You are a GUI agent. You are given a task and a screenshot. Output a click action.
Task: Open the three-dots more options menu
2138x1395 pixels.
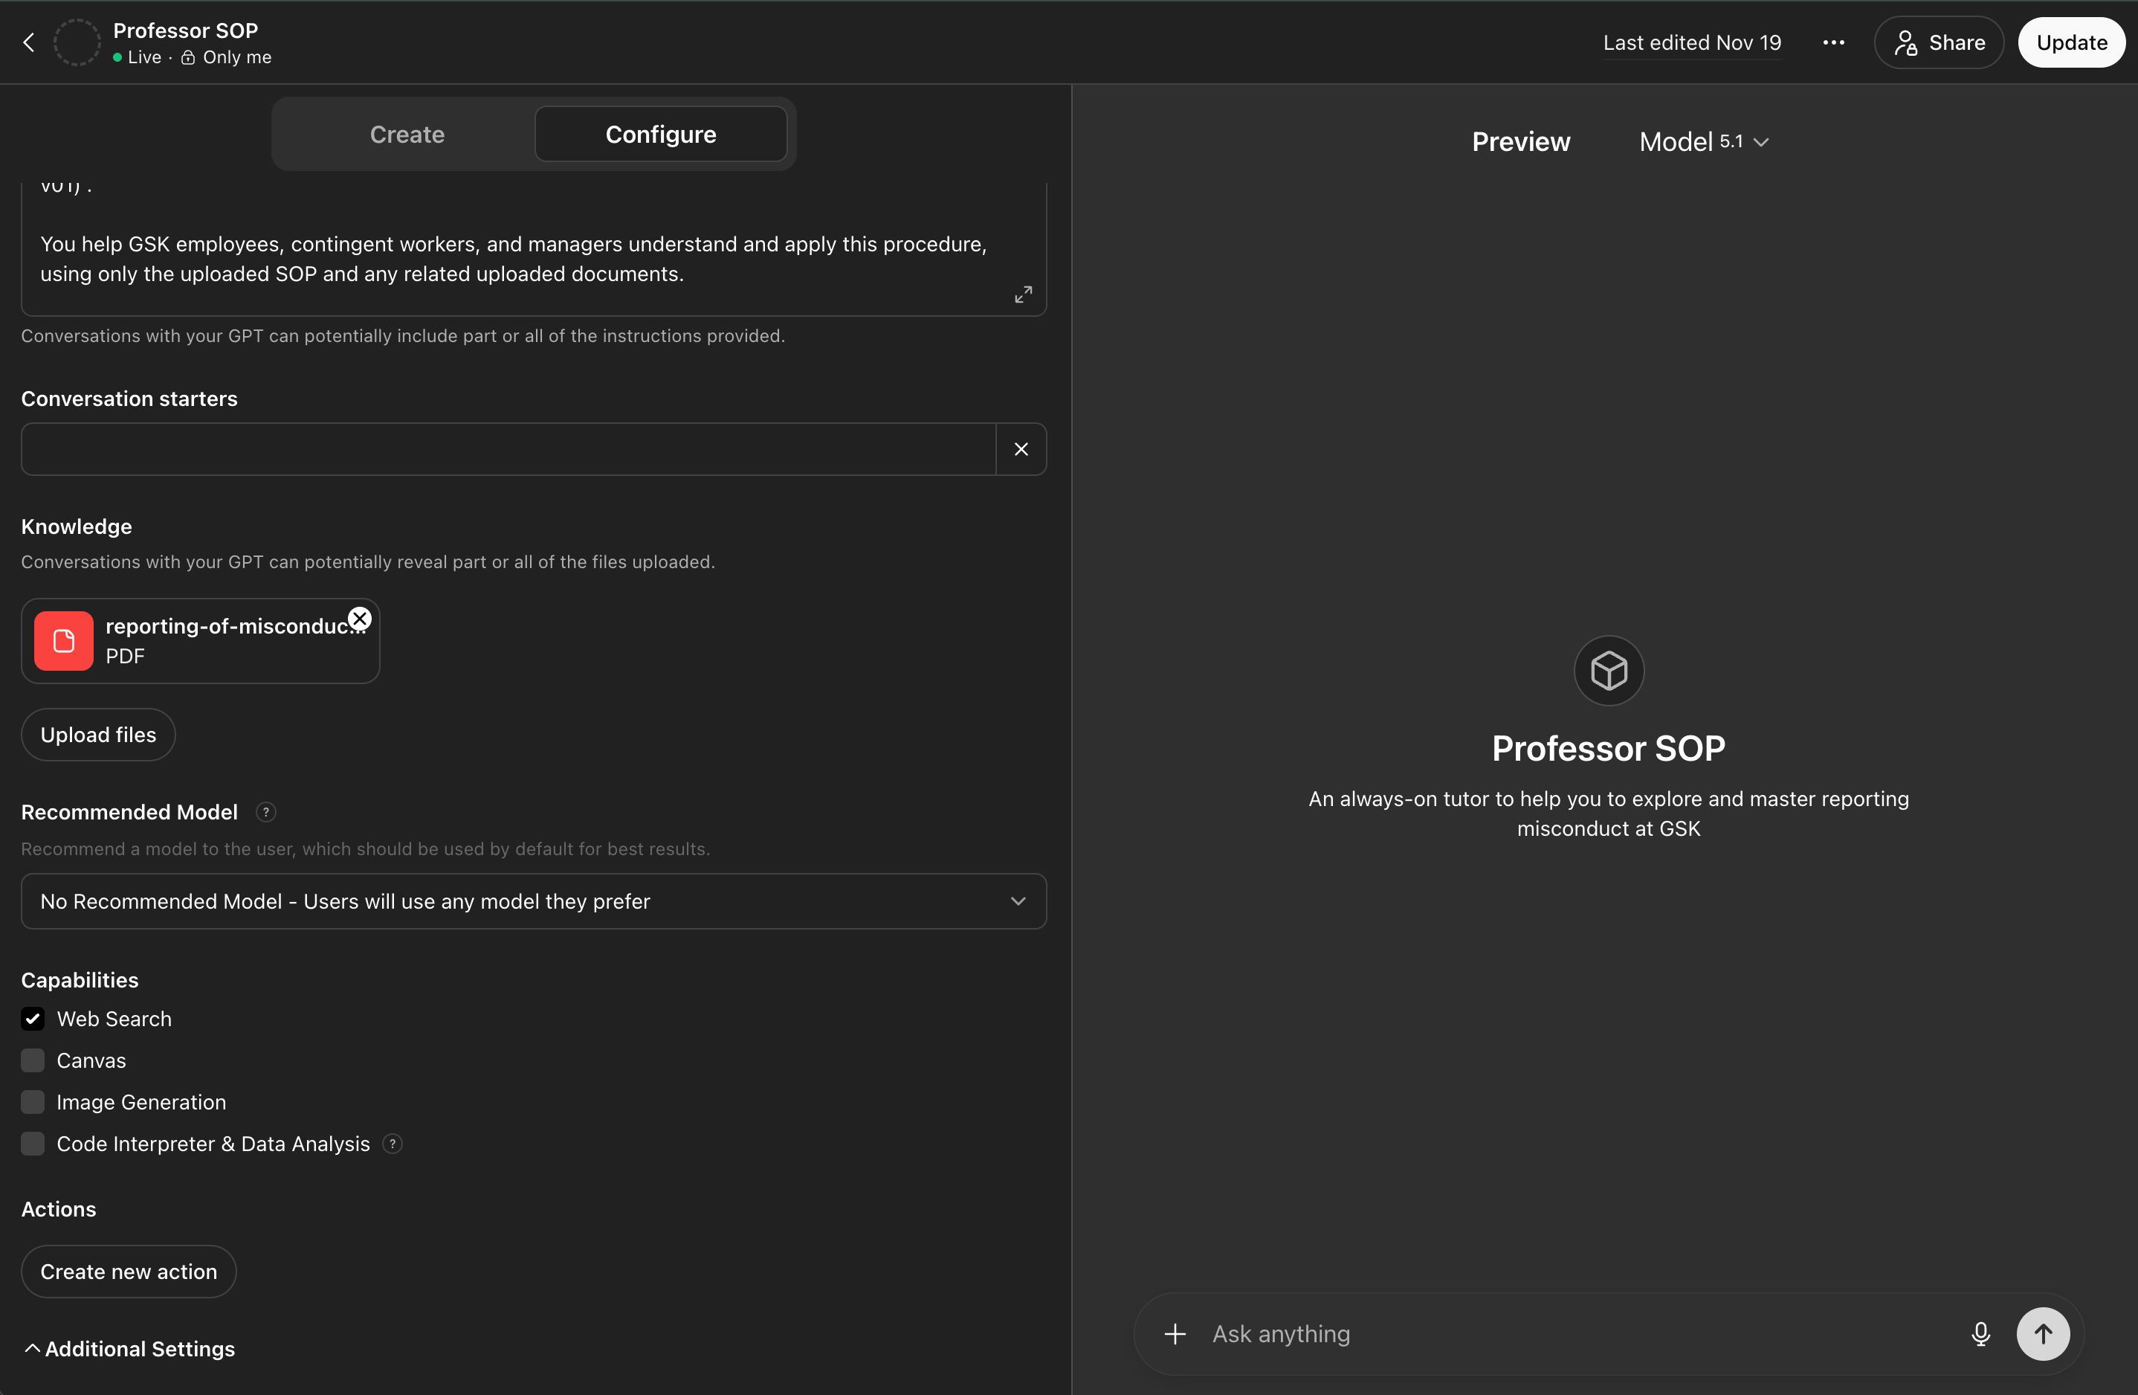tap(1833, 42)
